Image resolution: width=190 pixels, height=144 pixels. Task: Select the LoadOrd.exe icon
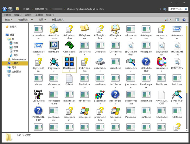pos(38,94)
